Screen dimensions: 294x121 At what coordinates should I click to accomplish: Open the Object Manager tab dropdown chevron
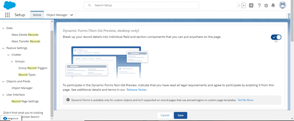click(x=71, y=15)
